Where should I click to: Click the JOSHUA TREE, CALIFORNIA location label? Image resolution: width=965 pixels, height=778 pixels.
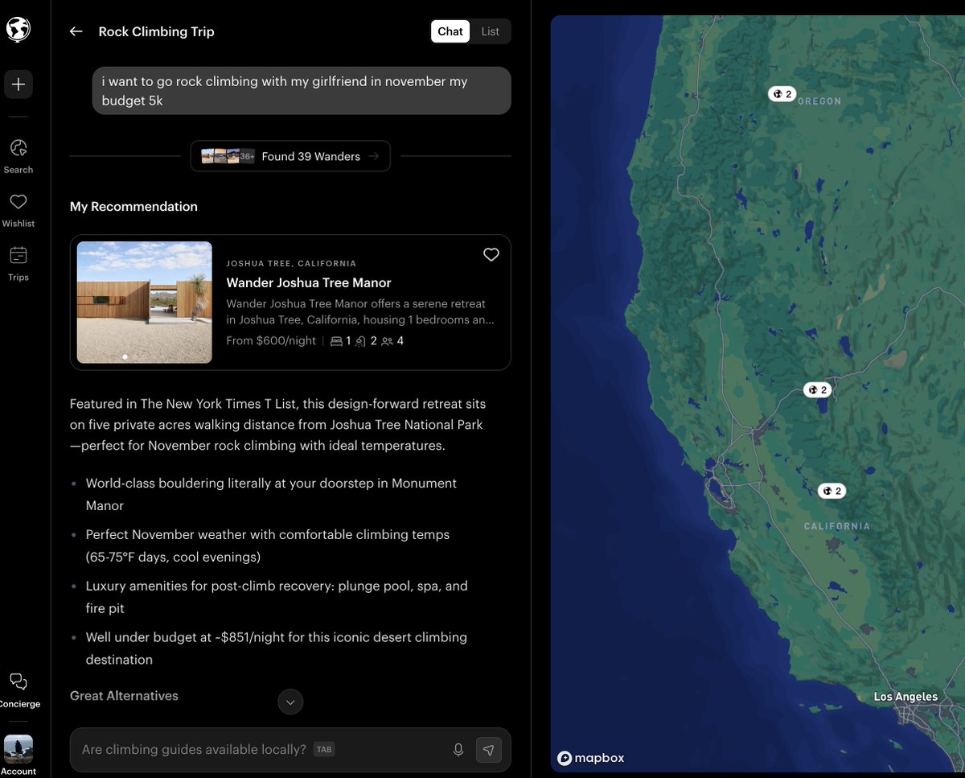pyautogui.click(x=291, y=263)
